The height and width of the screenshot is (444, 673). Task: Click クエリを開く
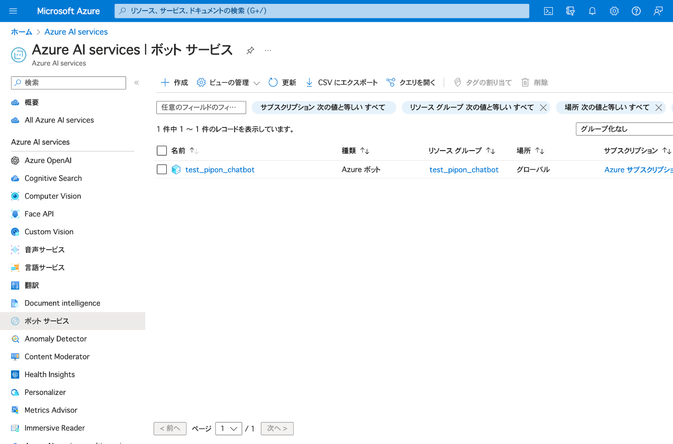pyautogui.click(x=411, y=83)
